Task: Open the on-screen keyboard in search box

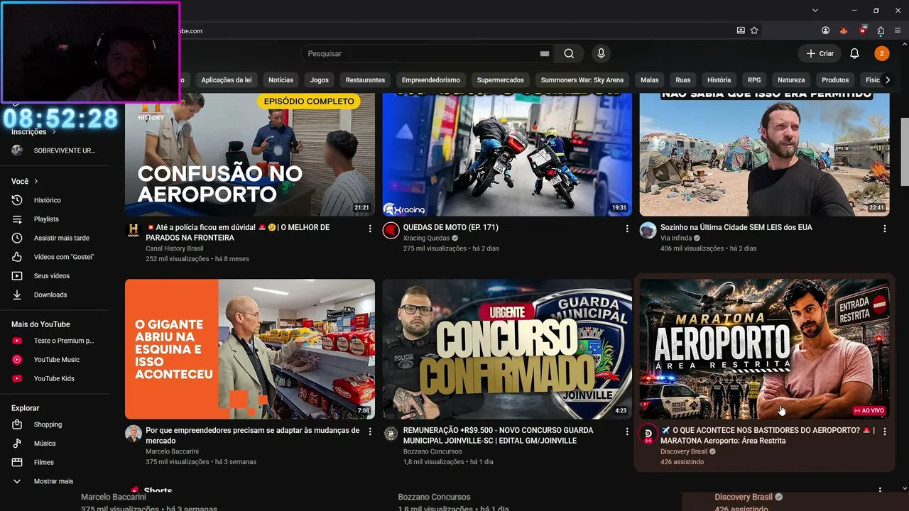Action: pos(545,53)
